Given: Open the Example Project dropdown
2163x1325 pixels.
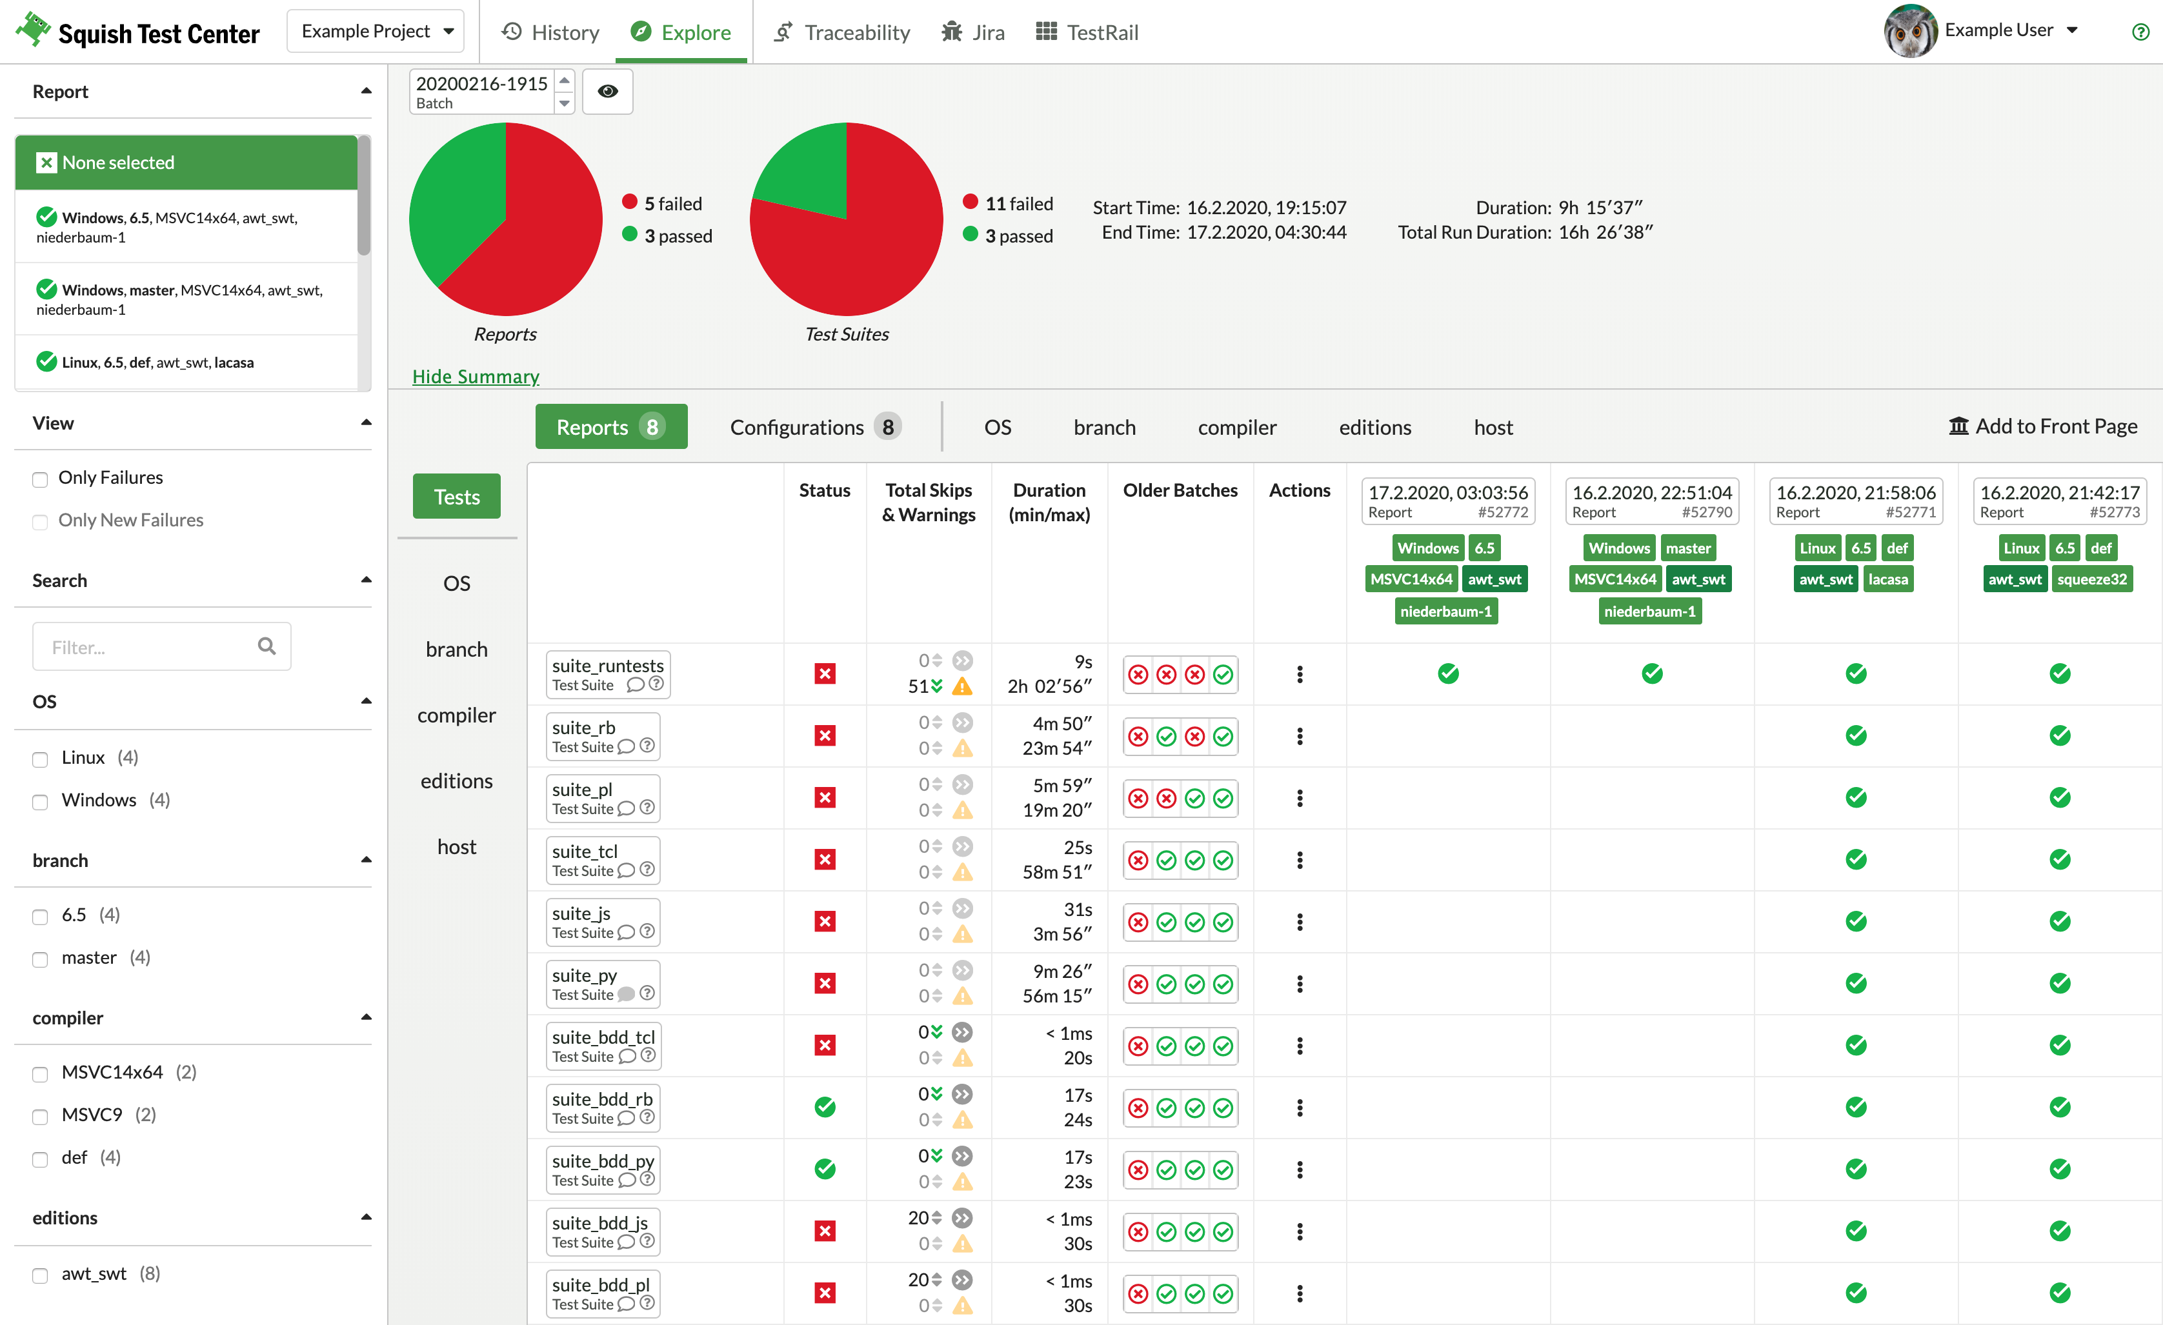Looking at the screenshot, I should tap(376, 32).
